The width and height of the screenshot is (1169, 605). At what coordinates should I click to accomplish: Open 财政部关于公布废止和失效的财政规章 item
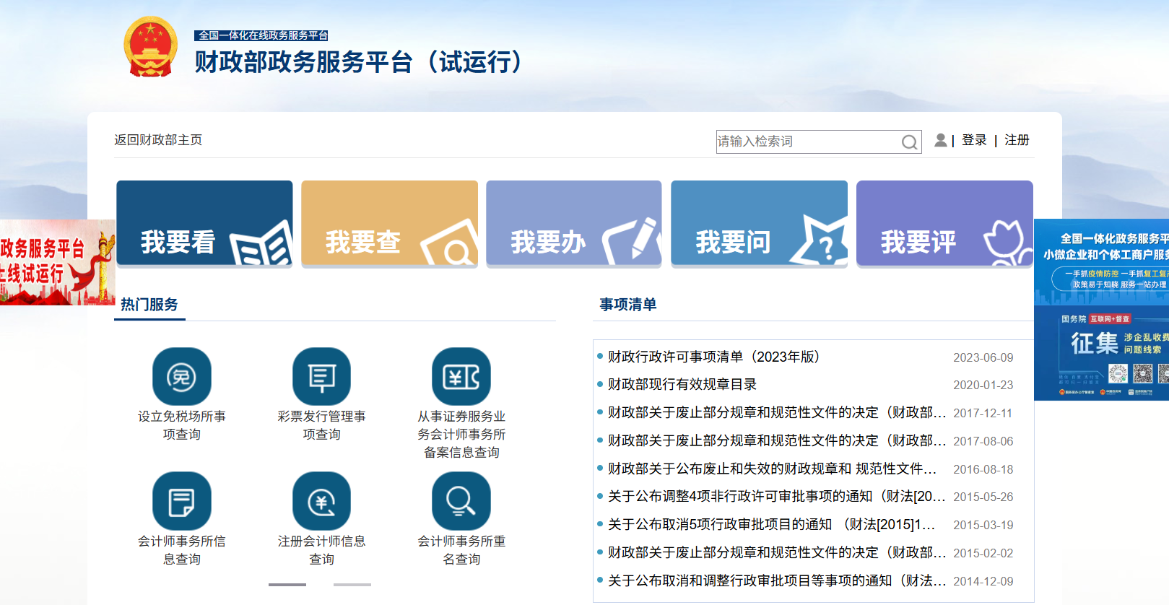pyautogui.click(x=773, y=469)
